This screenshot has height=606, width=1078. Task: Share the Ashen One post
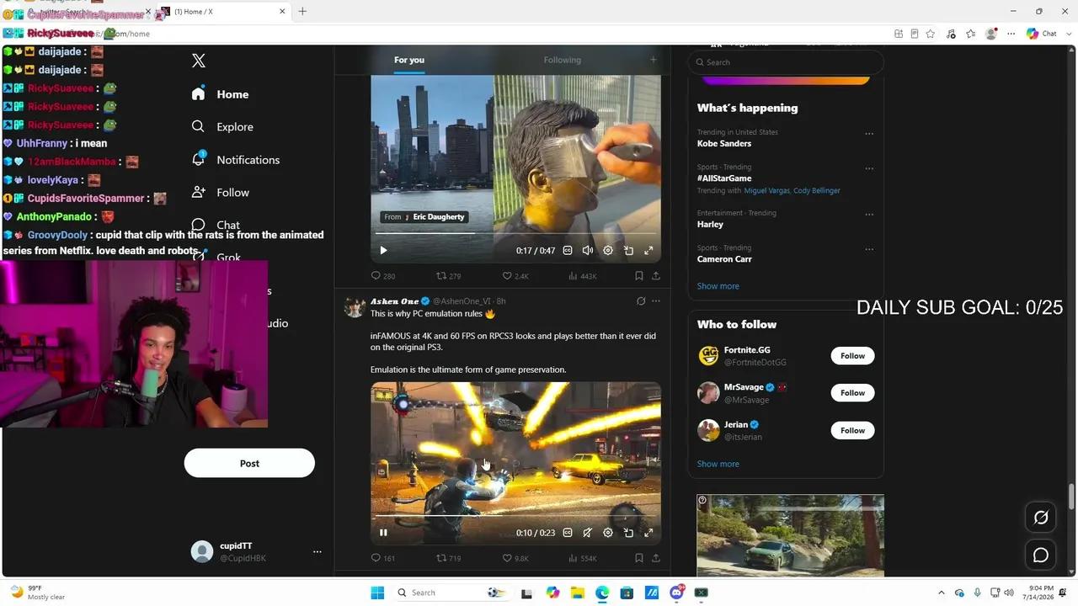(x=656, y=558)
